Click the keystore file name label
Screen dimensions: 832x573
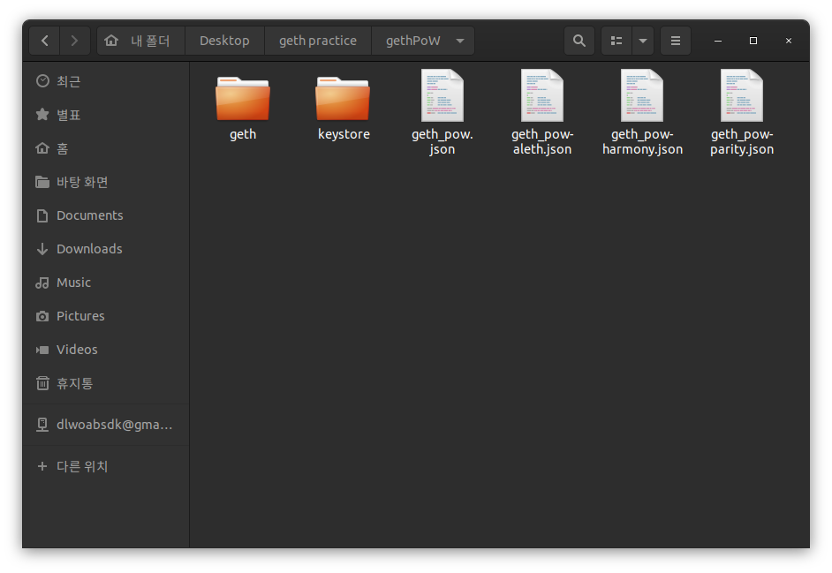[344, 134]
